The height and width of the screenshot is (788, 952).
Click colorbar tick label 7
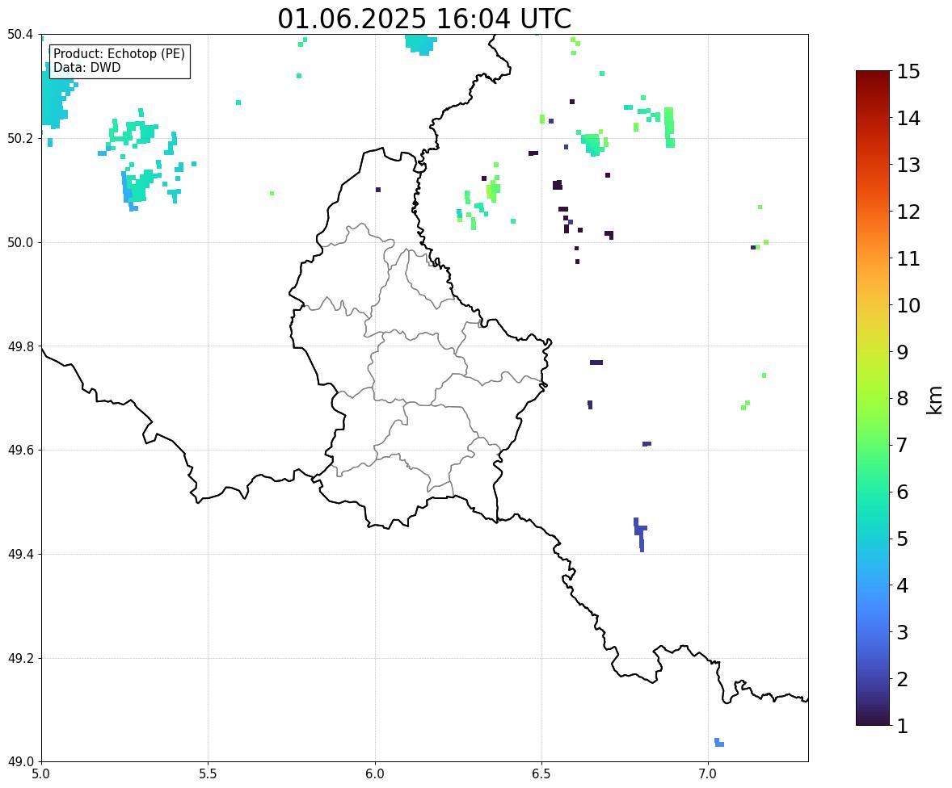pyautogui.click(x=903, y=445)
